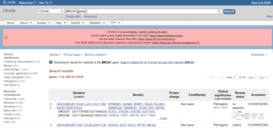This screenshot has height=128, width=273.
Task: Click the STAT3 gene link
Action: pyautogui.click(x=112, y=112)
